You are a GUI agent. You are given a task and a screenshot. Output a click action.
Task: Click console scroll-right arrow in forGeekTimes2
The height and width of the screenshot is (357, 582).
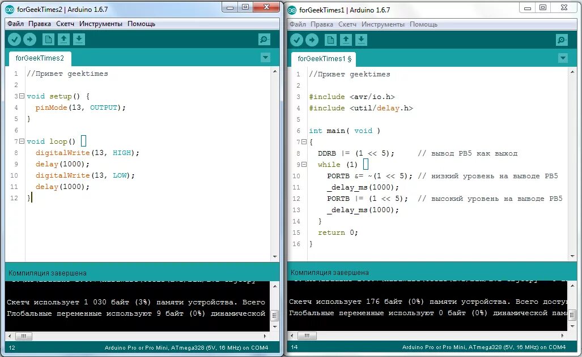click(265, 336)
